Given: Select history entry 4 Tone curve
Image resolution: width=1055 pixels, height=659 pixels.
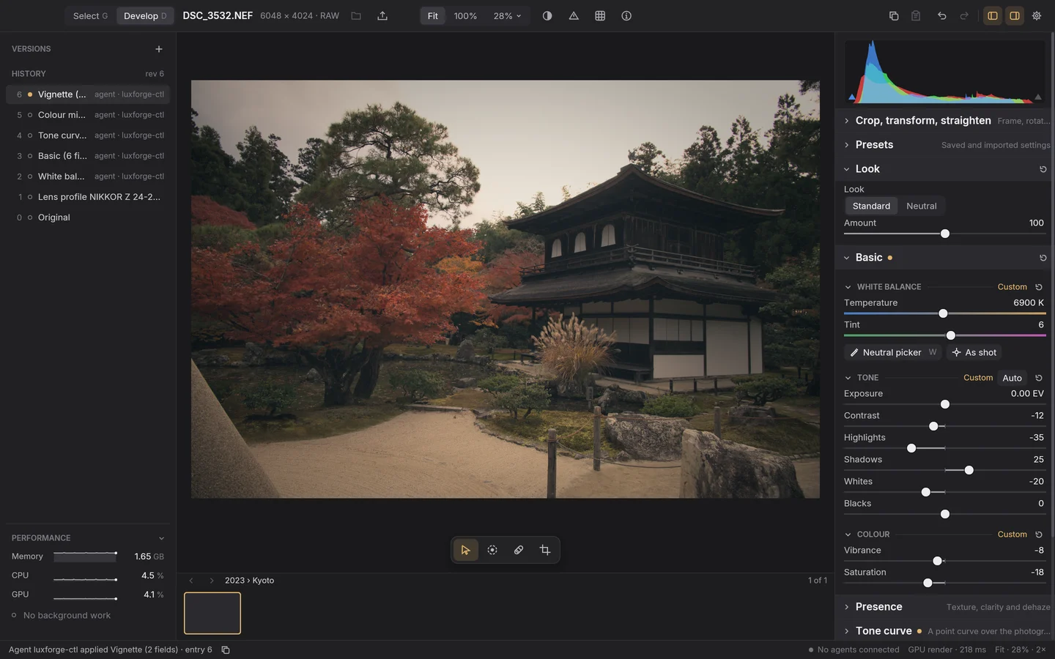Looking at the screenshot, I should pyautogui.click(x=88, y=135).
